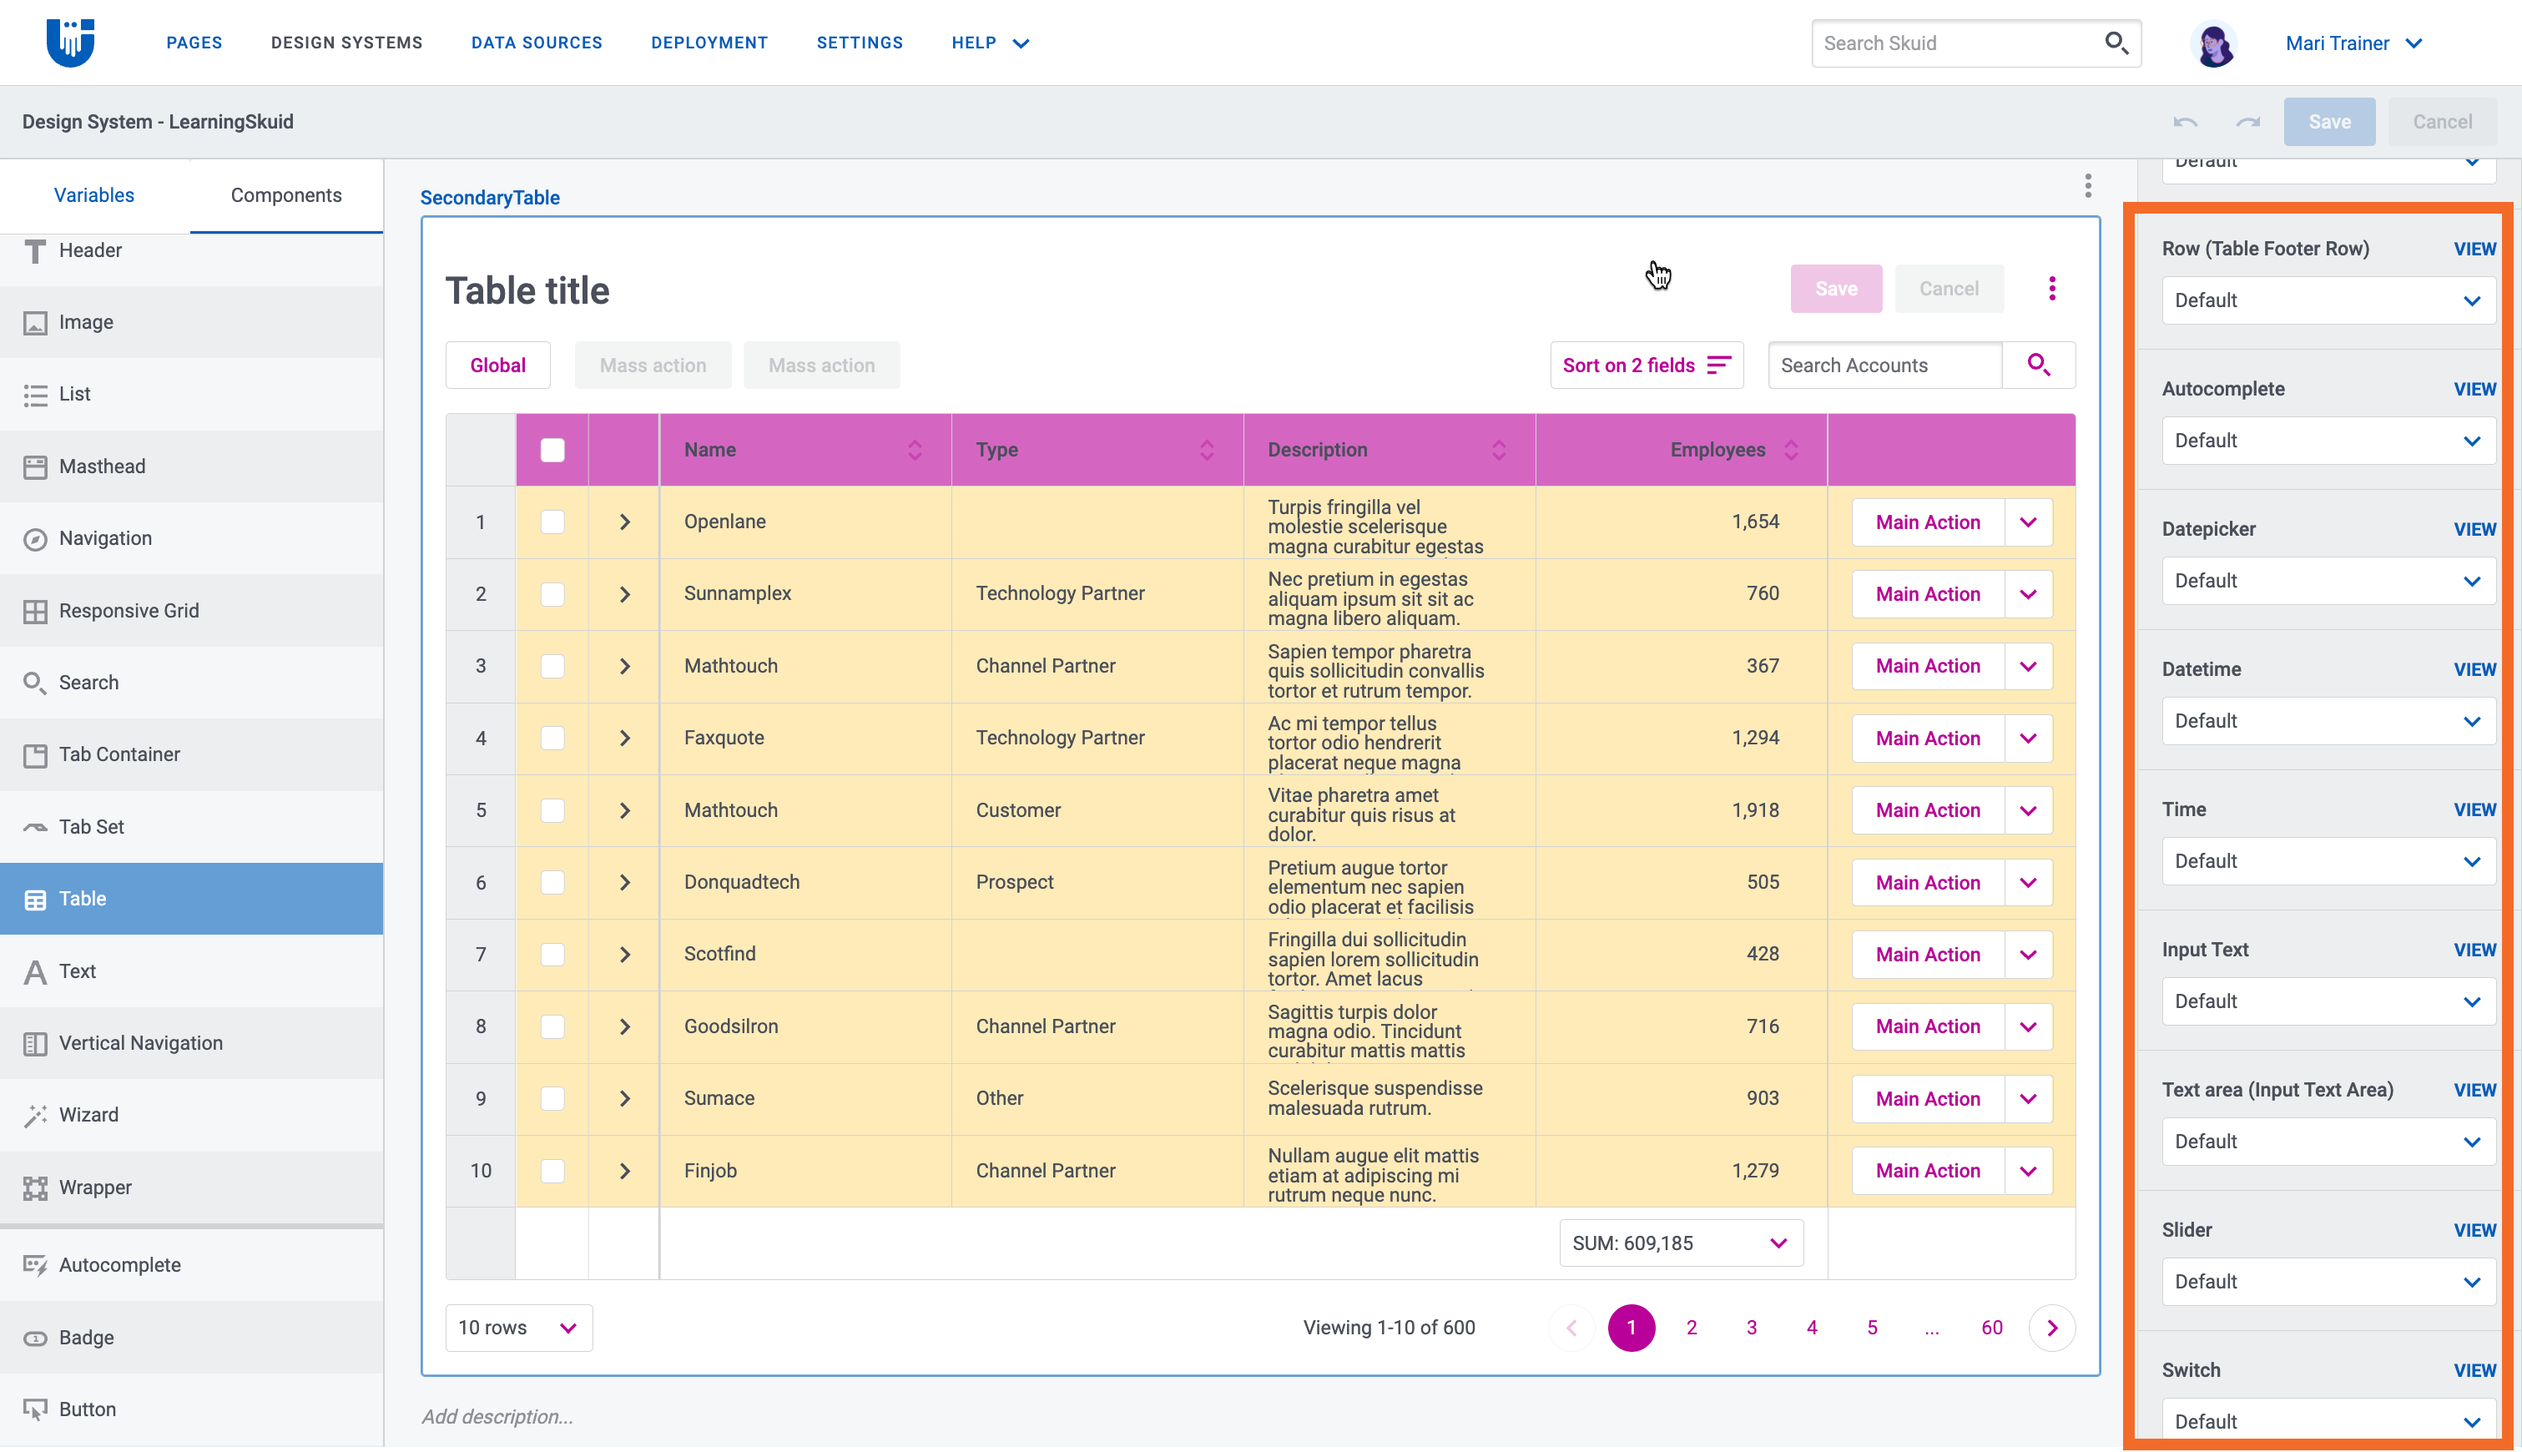Screen dimensions: 2522x1452
Task: Open the Design Systems menu
Action: pos(347,43)
